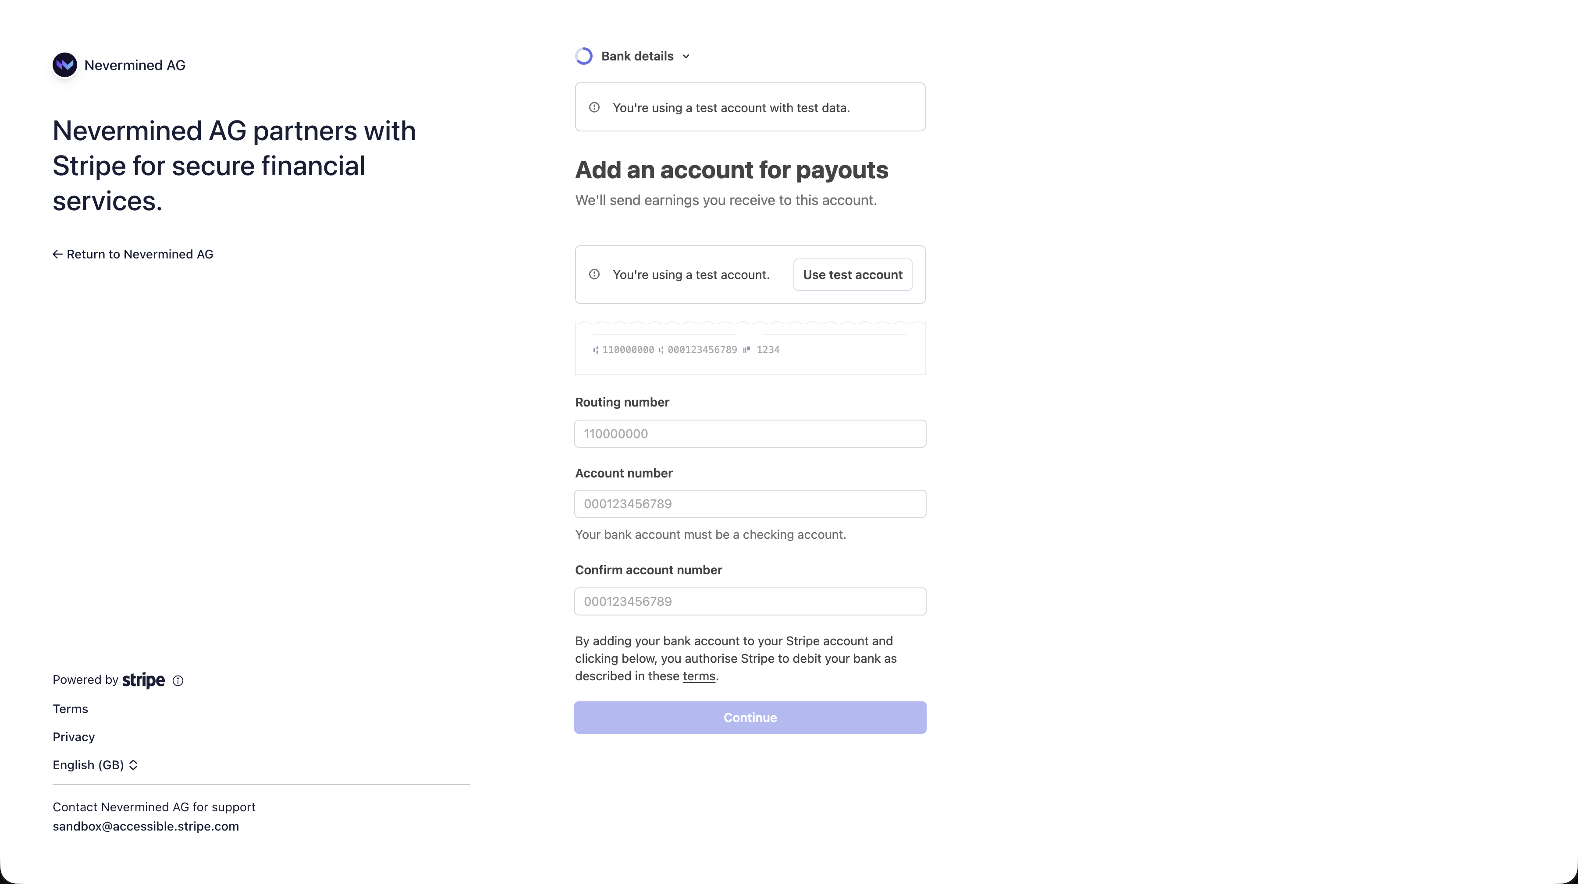Click the Account number input field
The height and width of the screenshot is (884, 1578).
click(x=750, y=503)
